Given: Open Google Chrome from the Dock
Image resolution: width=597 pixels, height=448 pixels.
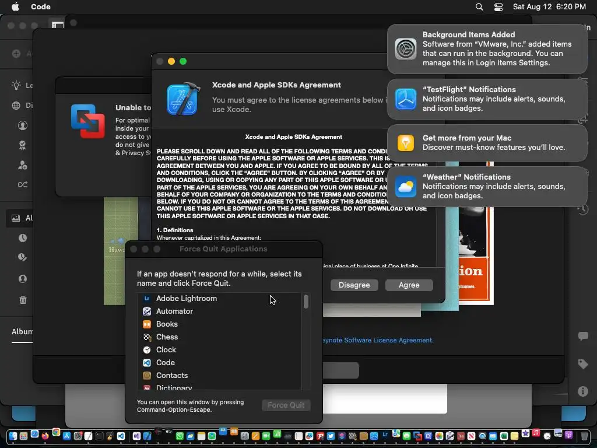Looking at the screenshot, I should [57, 432].
